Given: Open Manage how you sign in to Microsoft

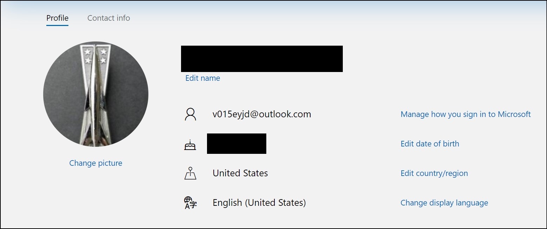Looking at the screenshot, I should point(466,114).
